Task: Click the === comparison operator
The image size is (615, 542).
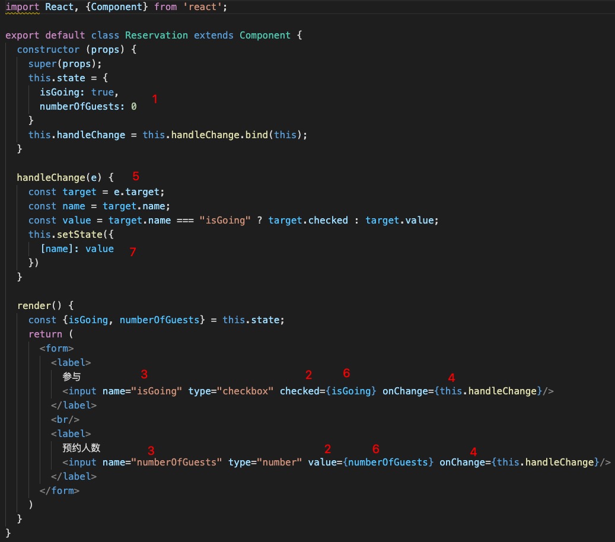Action: (185, 221)
